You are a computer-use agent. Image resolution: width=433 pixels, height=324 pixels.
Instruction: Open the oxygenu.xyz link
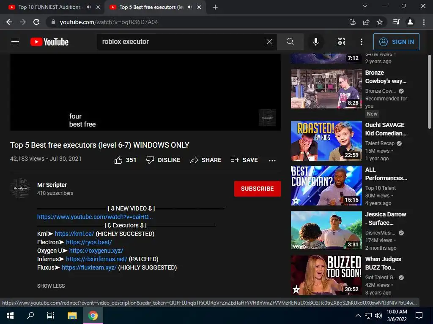96,251
